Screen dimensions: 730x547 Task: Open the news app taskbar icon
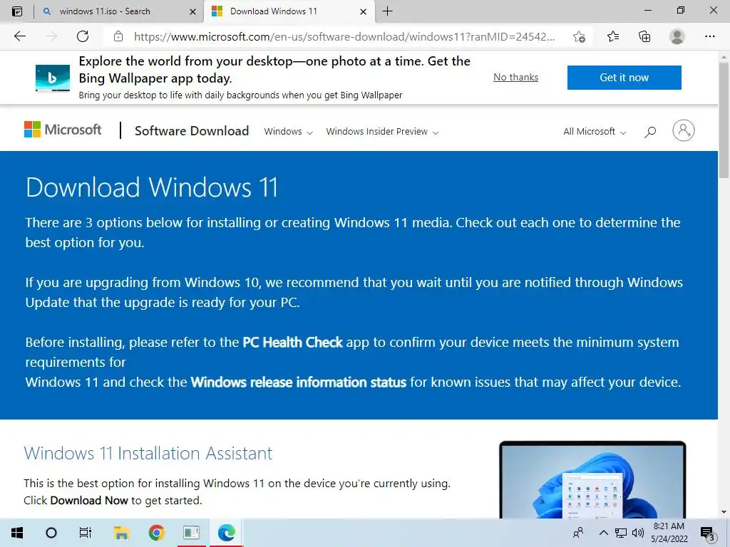pos(191,533)
